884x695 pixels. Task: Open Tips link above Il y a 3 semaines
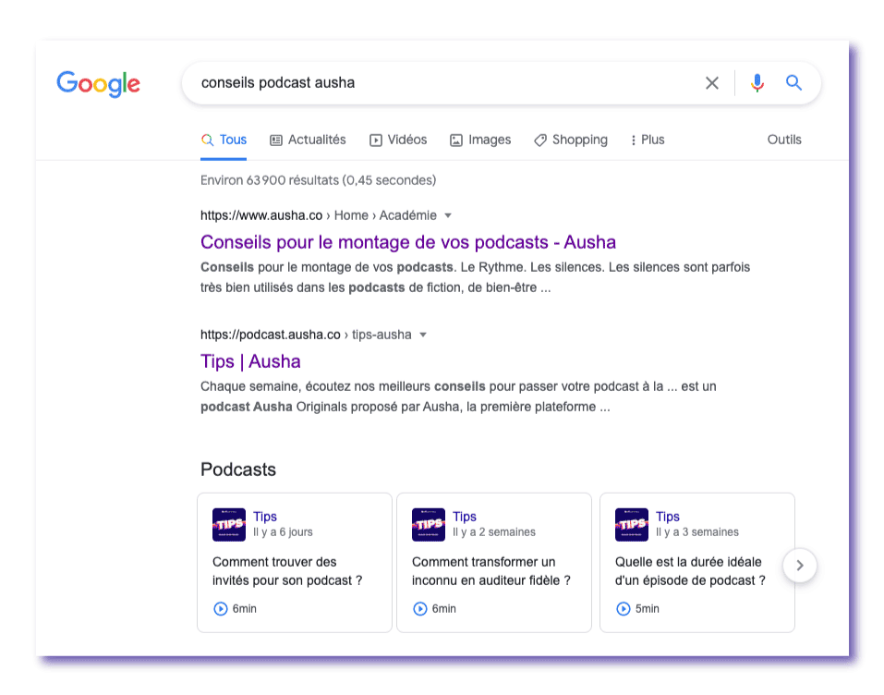pyautogui.click(x=668, y=517)
